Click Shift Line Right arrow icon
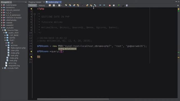 104,5
